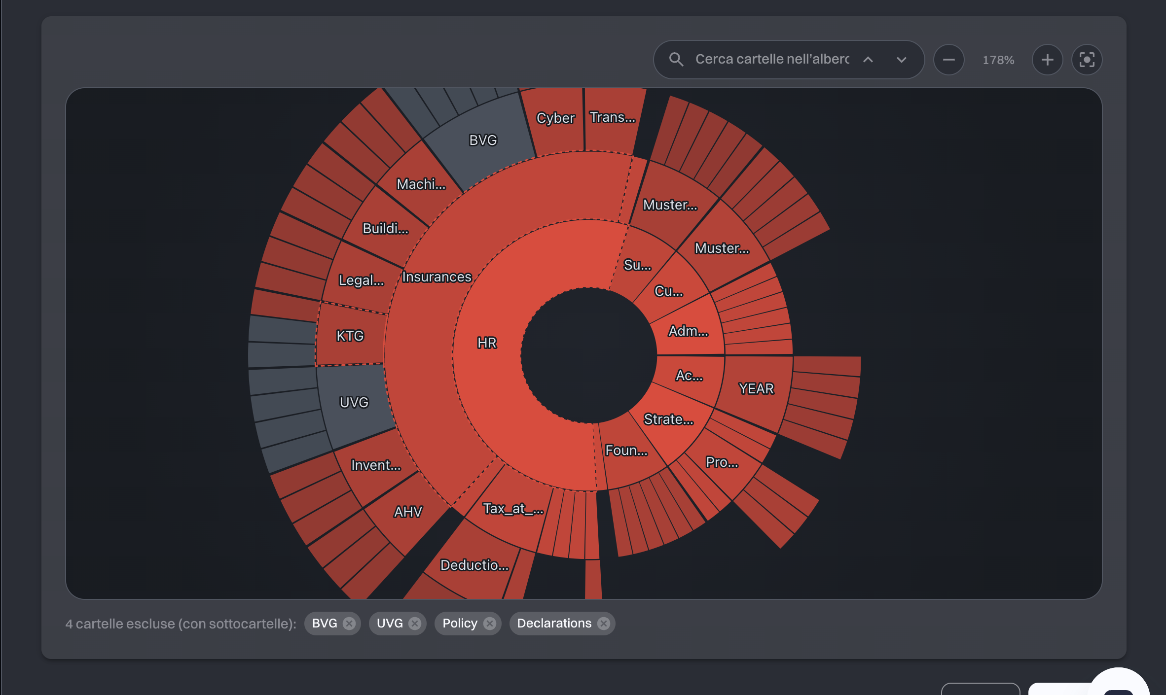Select the Insurances ring segment
This screenshot has width=1166, height=695.
pos(437,277)
